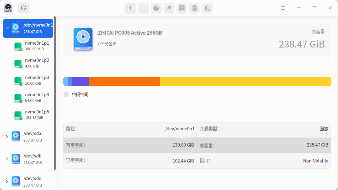The image size is (338, 190).
Task: Select partition nvme0n1p3 (16.00 GiB)
Action: click(28, 80)
